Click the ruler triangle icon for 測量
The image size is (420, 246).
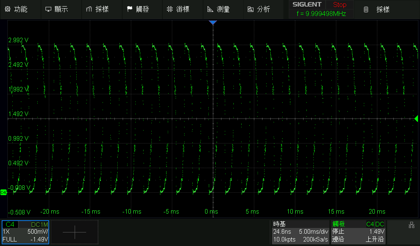[210, 9]
